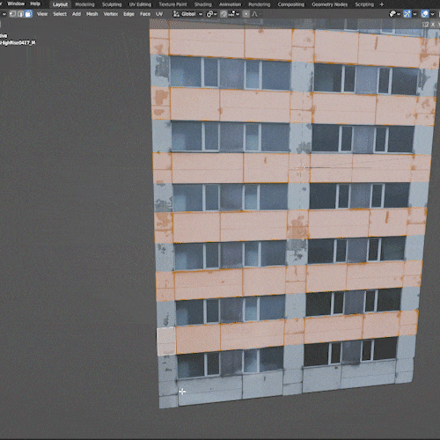The image size is (440, 440).
Task: Click the unselected facade face on the lower left
Action: click(166, 341)
